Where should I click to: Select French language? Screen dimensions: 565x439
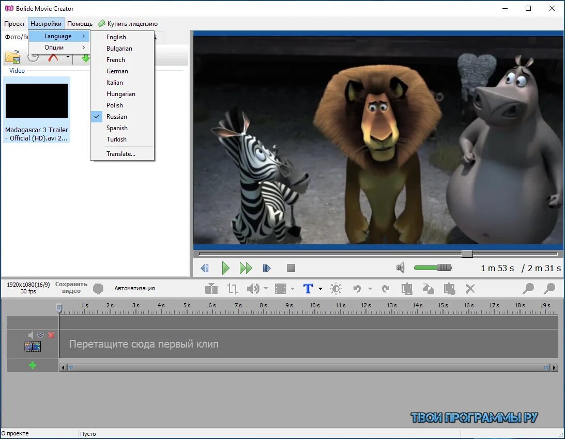tap(122, 60)
